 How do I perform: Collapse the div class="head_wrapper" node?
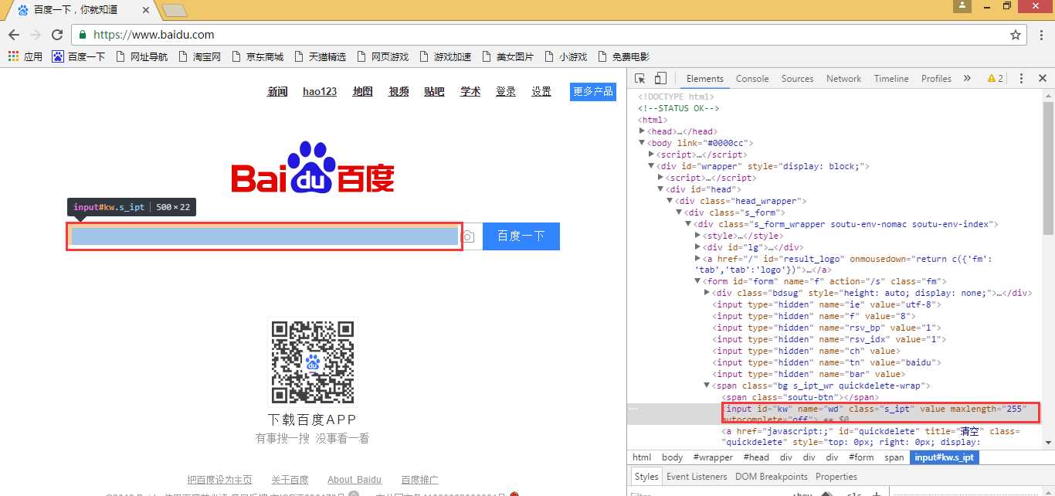click(x=670, y=201)
